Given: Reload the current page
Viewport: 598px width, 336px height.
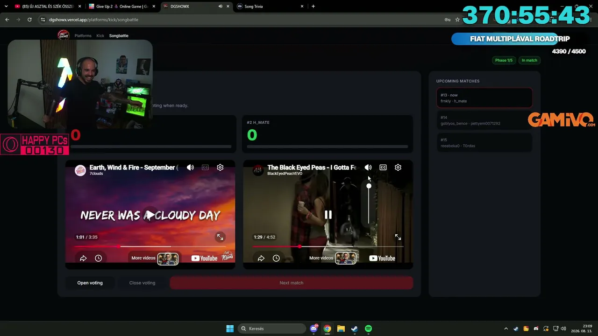Looking at the screenshot, I should 29,20.
